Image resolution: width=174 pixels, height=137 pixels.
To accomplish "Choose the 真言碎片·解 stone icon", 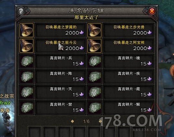I will tap(94, 108).
